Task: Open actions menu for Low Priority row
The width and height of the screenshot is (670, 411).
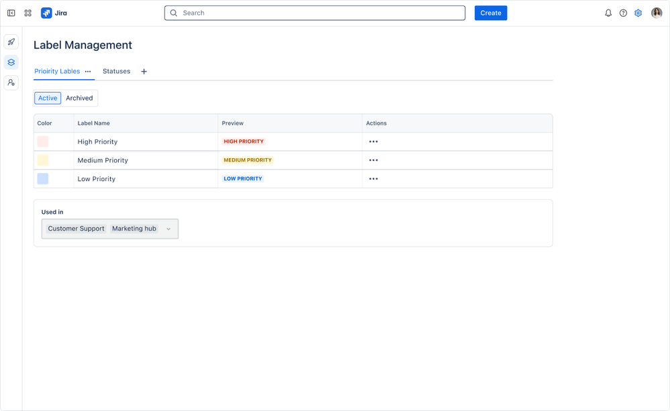Action: 374,178
